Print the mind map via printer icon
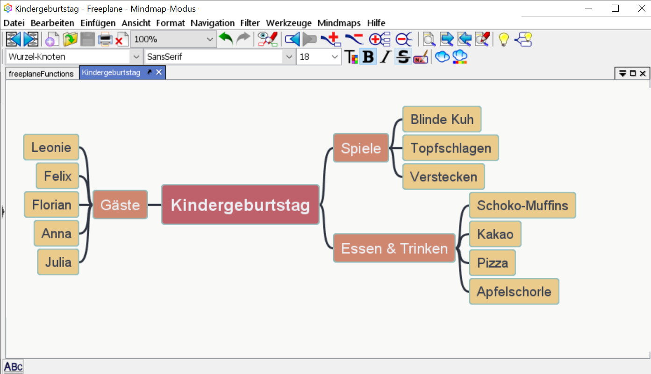 tap(105, 39)
